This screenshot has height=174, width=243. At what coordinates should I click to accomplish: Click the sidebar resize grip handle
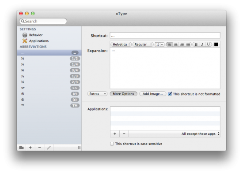(x=79, y=148)
